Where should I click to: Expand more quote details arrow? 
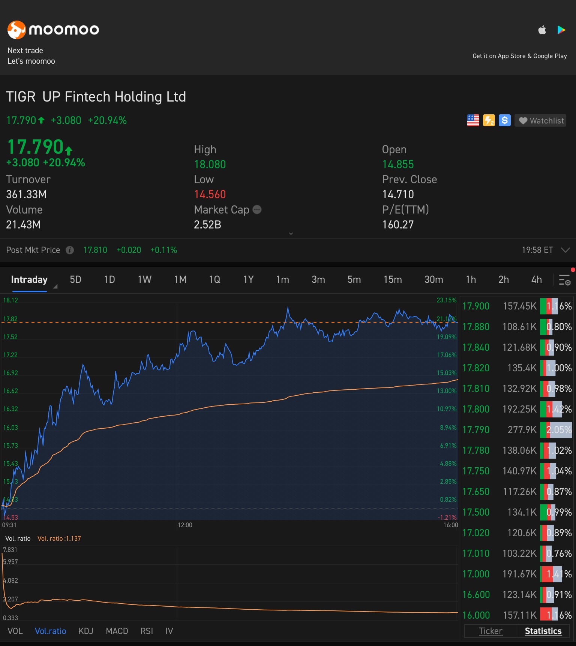[291, 233]
